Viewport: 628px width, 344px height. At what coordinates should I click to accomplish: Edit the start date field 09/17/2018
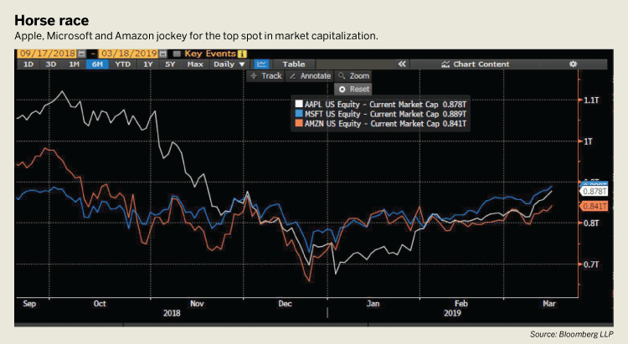47,54
